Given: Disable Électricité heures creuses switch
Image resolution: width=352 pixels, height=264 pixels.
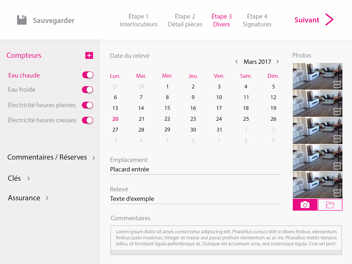Looking at the screenshot, I should (x=88, y=120).
